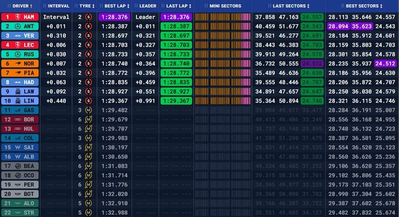The image size is (399, 217).
Task: Click green last lap 1:28.697
Action: click(x=177, y=35)
